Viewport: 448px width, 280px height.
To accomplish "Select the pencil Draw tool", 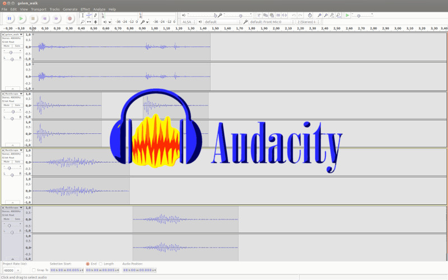I will point(95,16).
